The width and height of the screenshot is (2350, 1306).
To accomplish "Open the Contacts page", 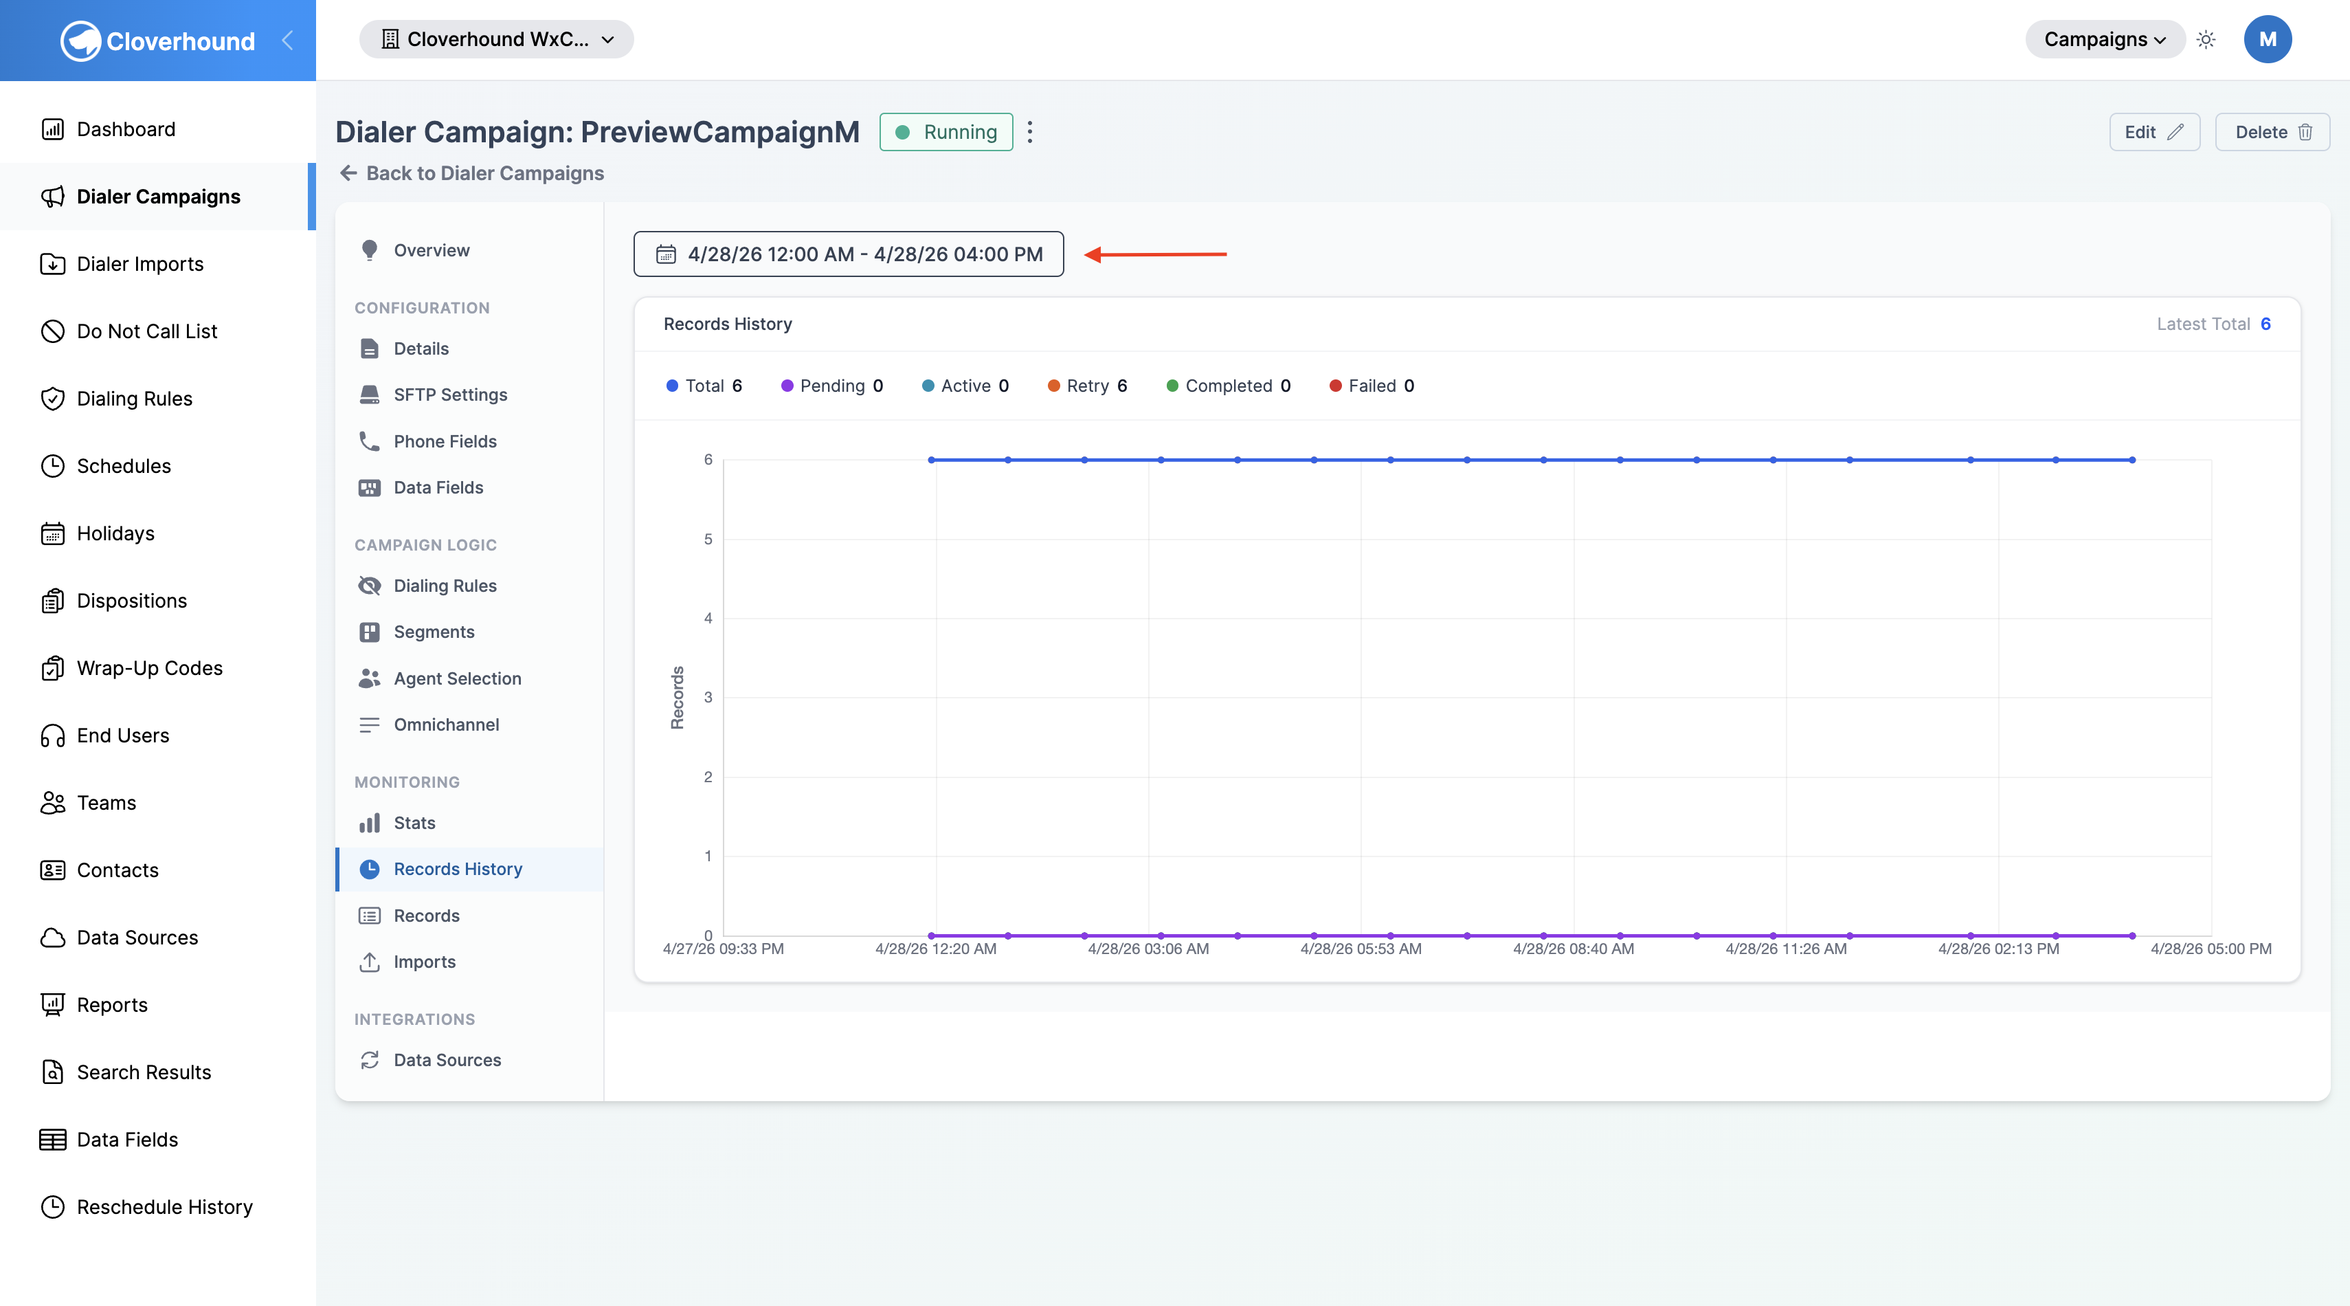I will pos(117,871).
